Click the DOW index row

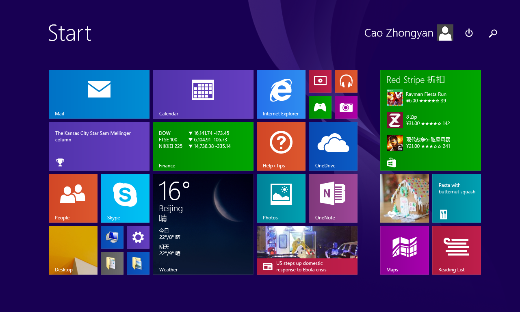tap(194, 133)
